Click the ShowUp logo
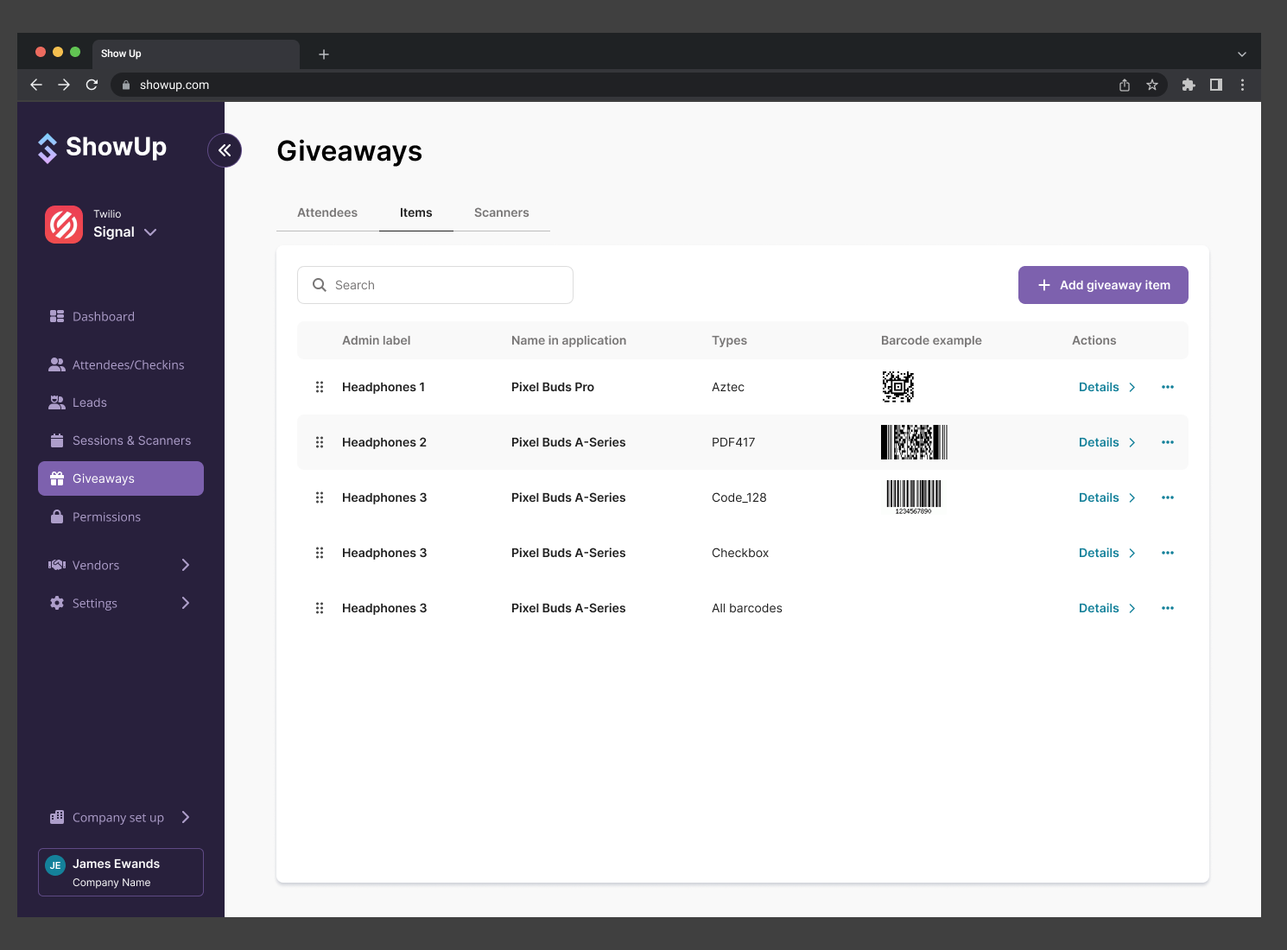 [x=102, y=148]
